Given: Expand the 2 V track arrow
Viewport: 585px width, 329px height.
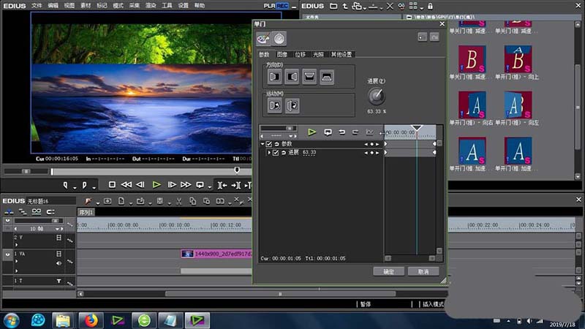Looking at the screenshot, I should point(16,245).
